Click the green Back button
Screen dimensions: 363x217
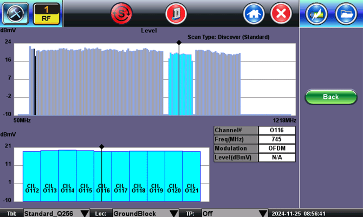click(331, 97)
